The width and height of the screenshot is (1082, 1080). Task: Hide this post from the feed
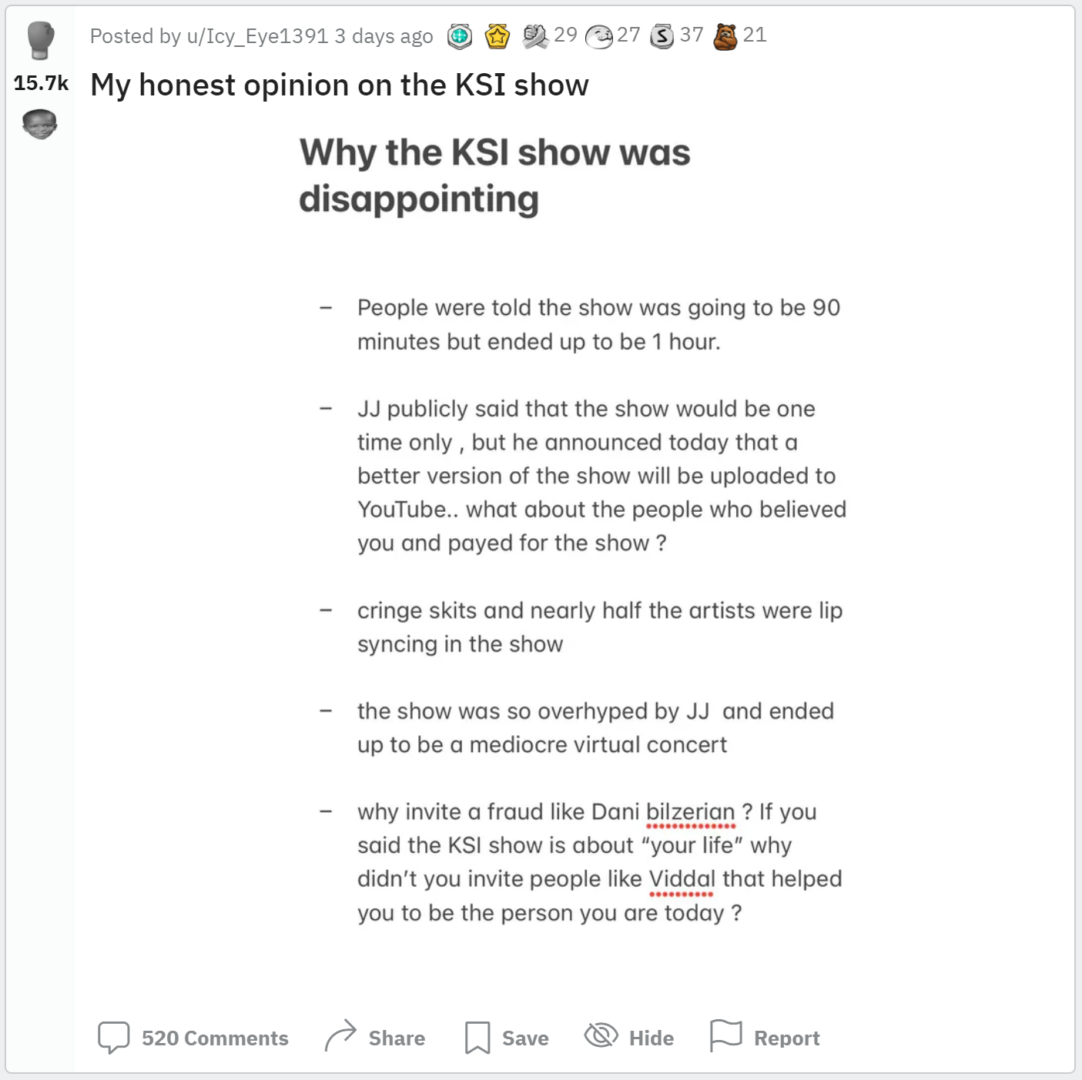[x=629, y=1038]
